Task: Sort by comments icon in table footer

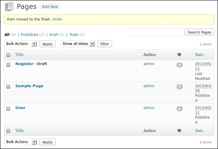Action: pyautogui.click(x=179, y=131)
